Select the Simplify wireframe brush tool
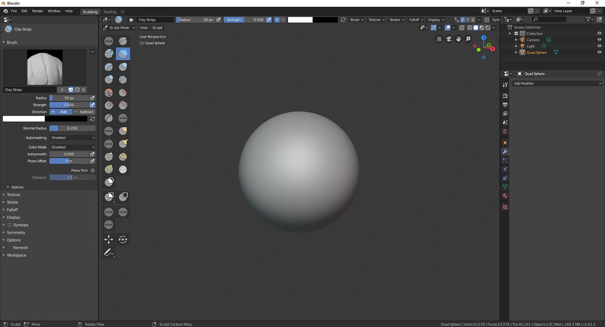 pyautogui.click(x=123, y=169)
